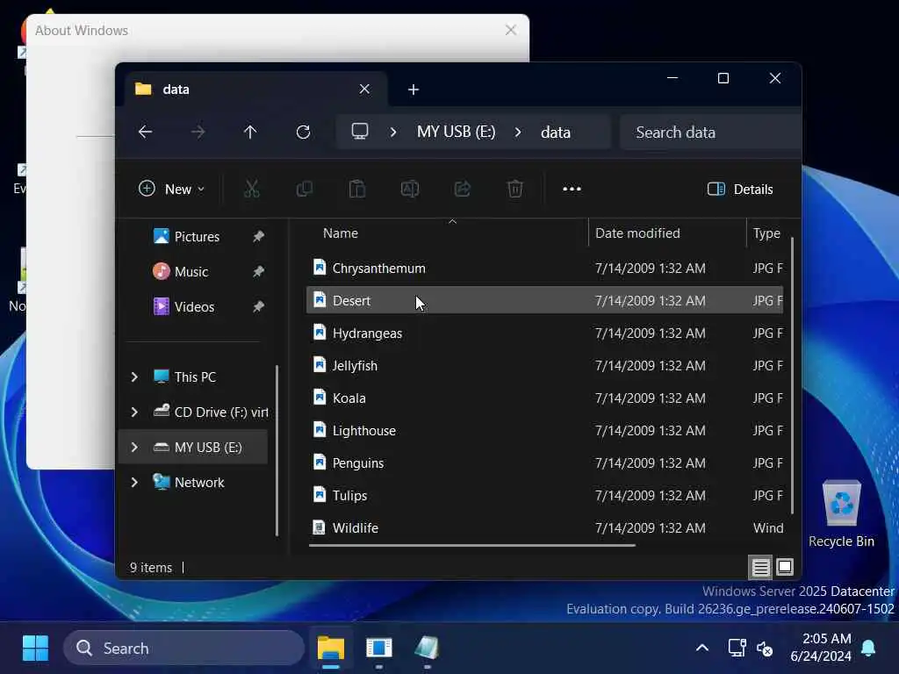This screenshot has height=674, width=899.
Task: Click the taskbar Search box
Action: tap(183, 649)
